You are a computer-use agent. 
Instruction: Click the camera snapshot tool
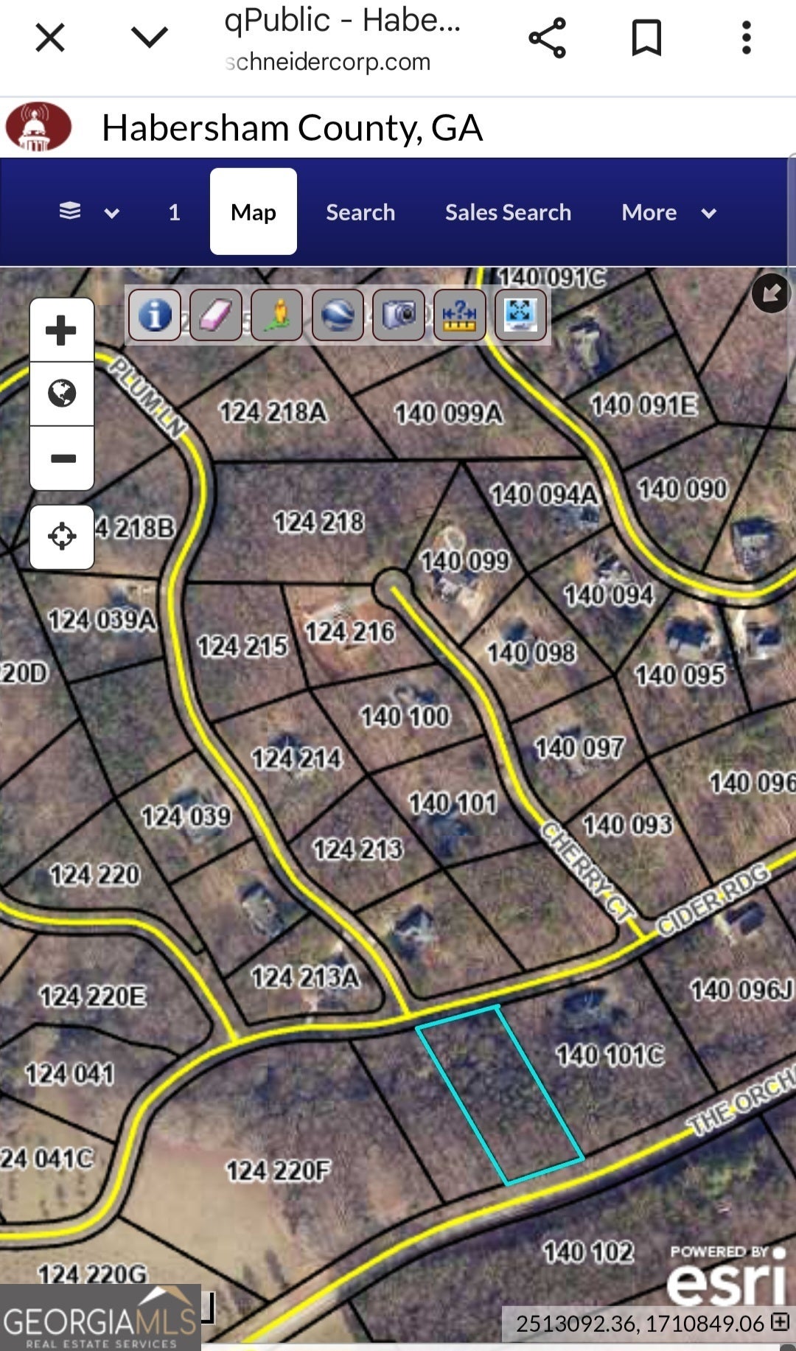(x=399, y=315)
